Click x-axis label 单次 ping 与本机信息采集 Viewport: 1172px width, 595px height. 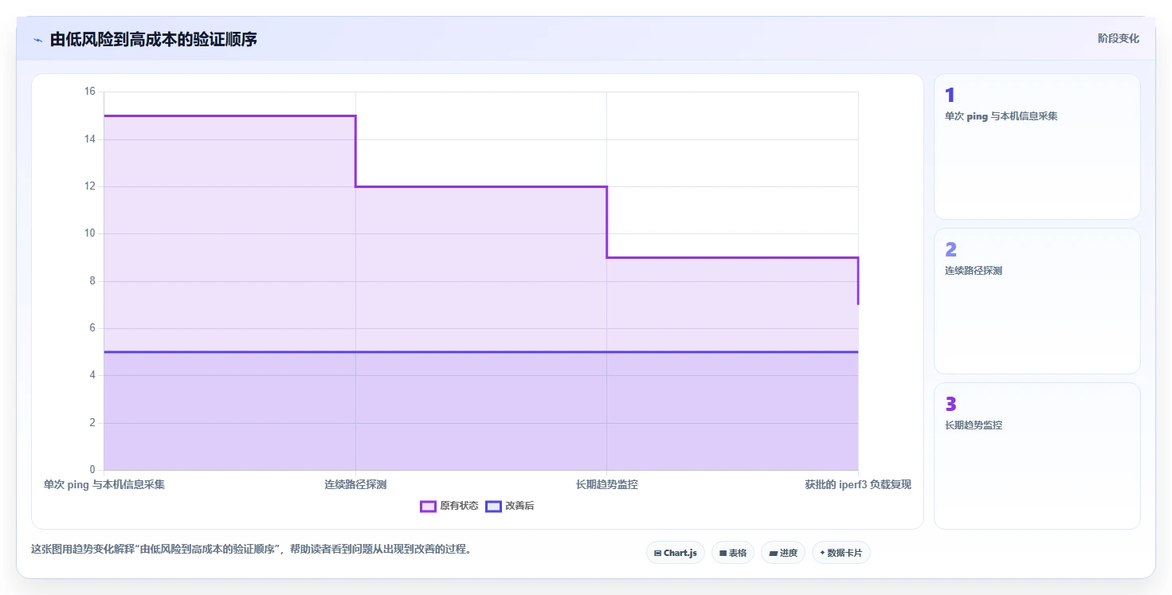[104, 484]
